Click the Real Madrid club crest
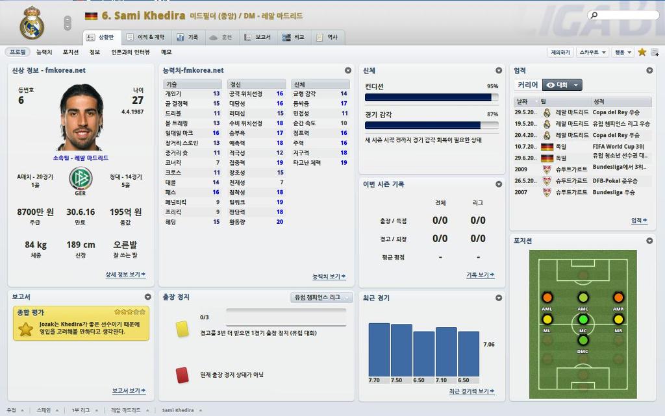Image resolution: width=665 pixels, height=416 pixels. [x=32, y=23]
